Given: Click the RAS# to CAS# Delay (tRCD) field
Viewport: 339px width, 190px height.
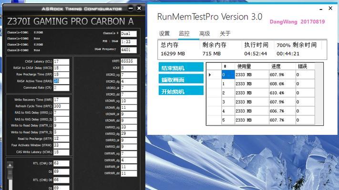Looking at the screenshot, I should [62, 68].
